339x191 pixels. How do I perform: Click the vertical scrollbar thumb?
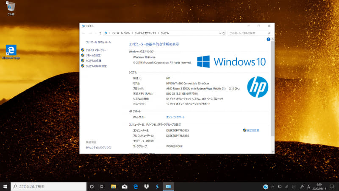[x=272, y=88]
